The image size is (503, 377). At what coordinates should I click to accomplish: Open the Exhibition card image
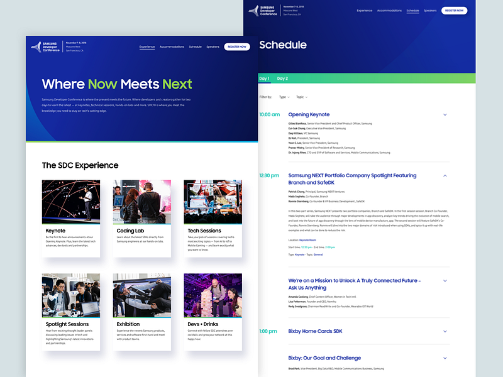click(x=142, y=295)
